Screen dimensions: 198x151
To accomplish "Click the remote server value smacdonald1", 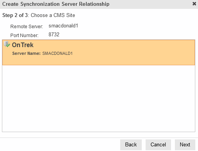I will click(x=63, y=26).
